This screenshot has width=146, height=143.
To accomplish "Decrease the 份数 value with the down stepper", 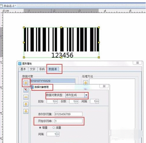I will (x=76, y=102).
